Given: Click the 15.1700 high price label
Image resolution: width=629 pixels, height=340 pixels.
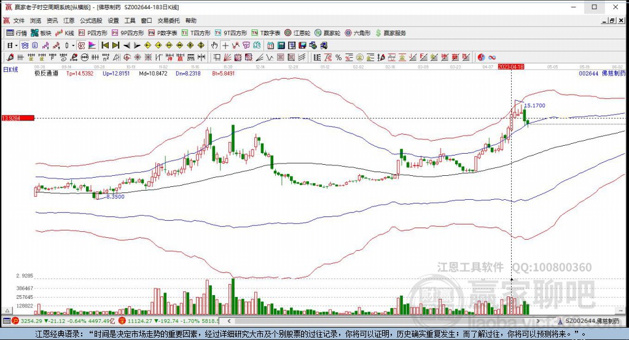Looking at the screenshot, I should point(535,106).
